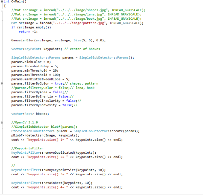Click 'KeyPointsFilter::runByKeypointSize(keypoints, 10);'
The width and height of the screenshot is (203, 195).
coord(58,170)
